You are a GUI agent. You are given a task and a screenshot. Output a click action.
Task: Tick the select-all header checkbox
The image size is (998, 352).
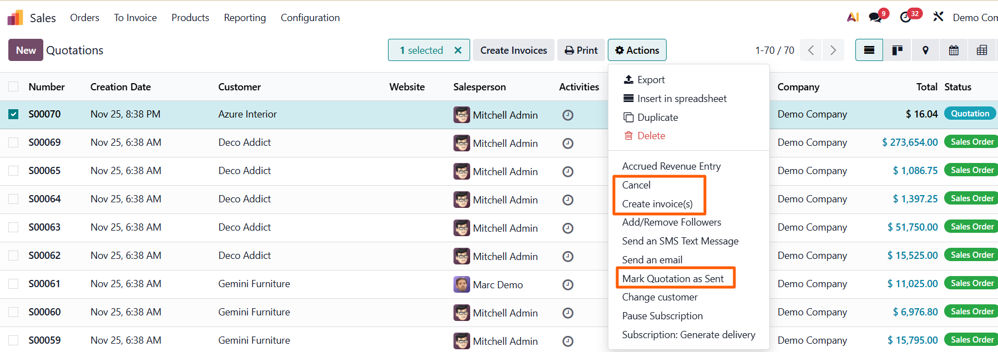13,86
